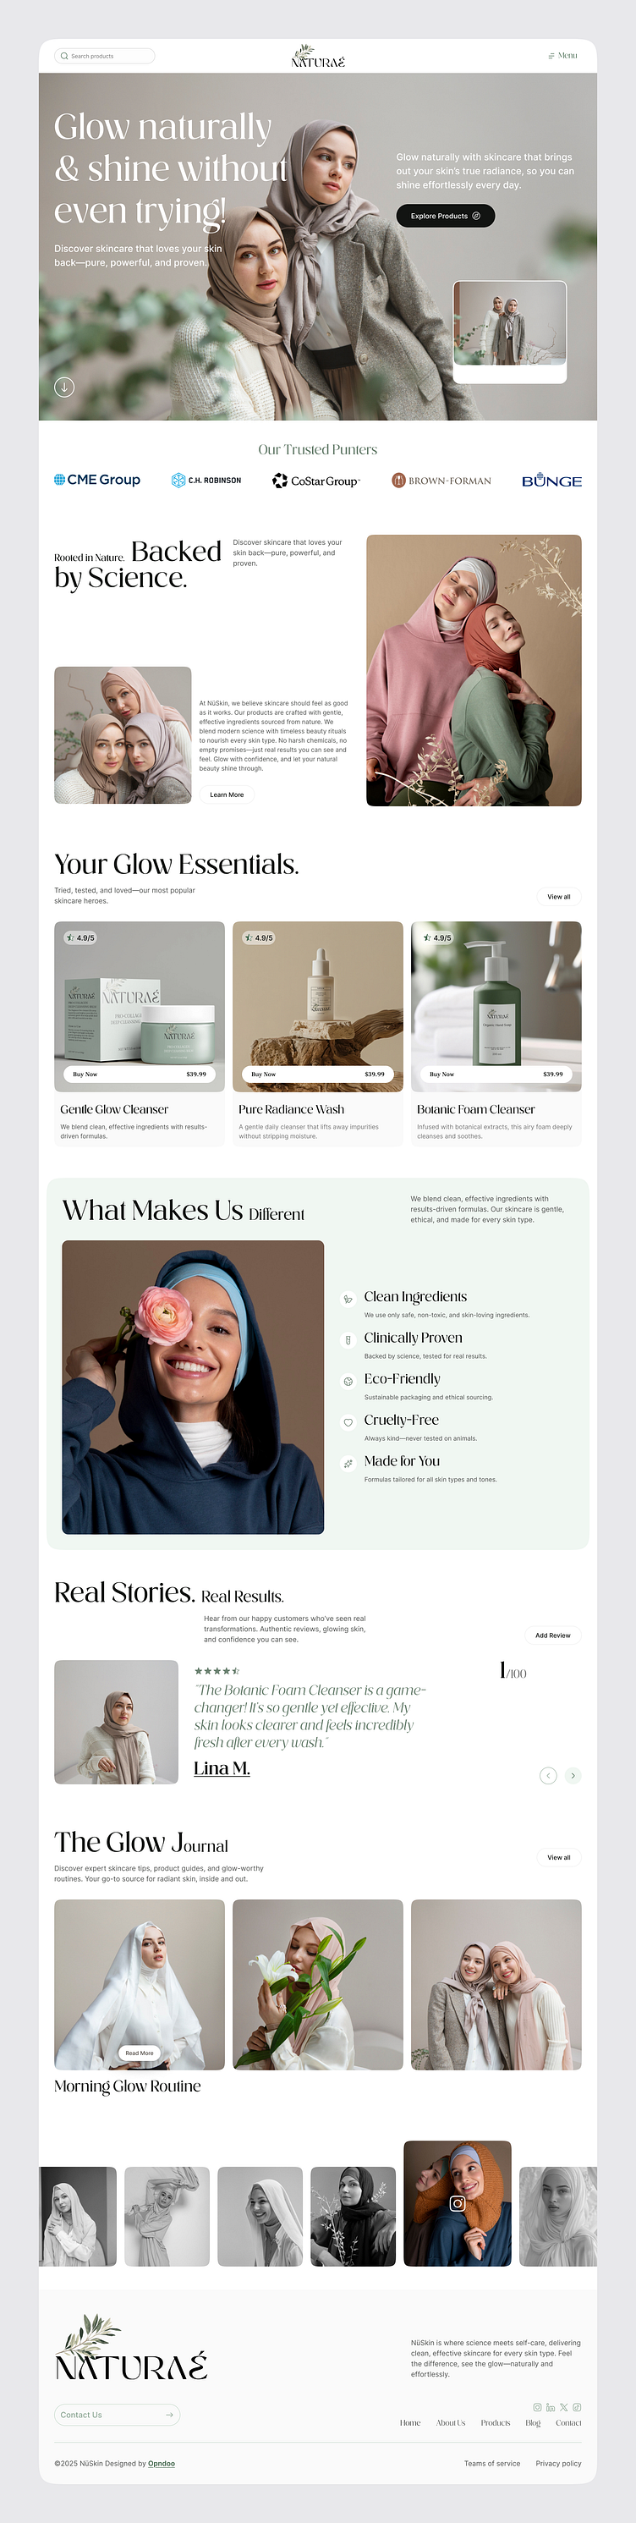Screen dimensions: 636x2523
Task: Open the Menu hamburger in header
Action: [562, 56]
